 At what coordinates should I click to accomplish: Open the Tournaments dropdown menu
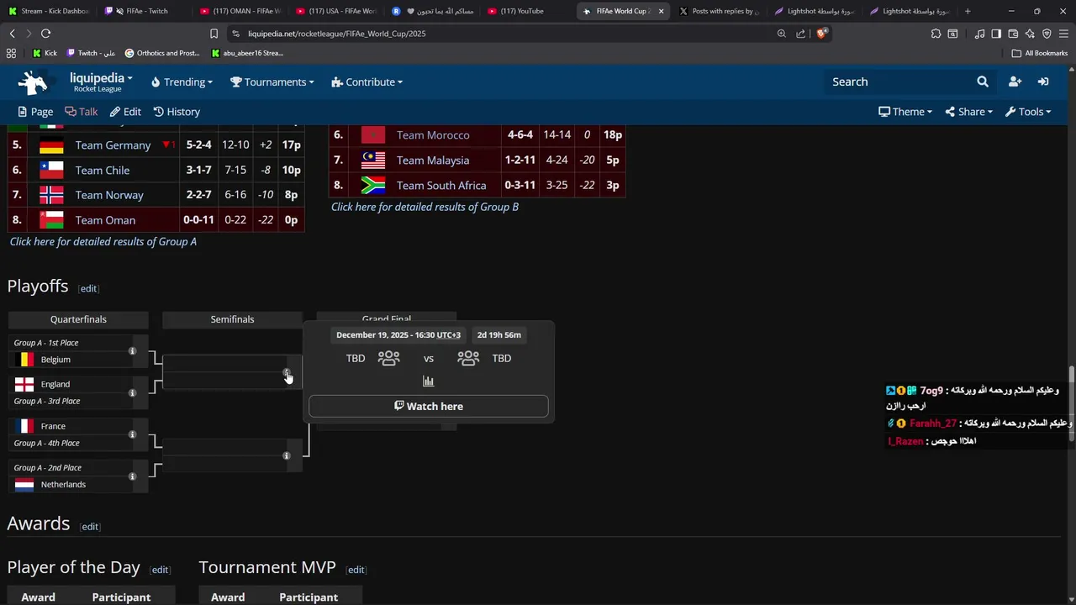click(272, 82)
